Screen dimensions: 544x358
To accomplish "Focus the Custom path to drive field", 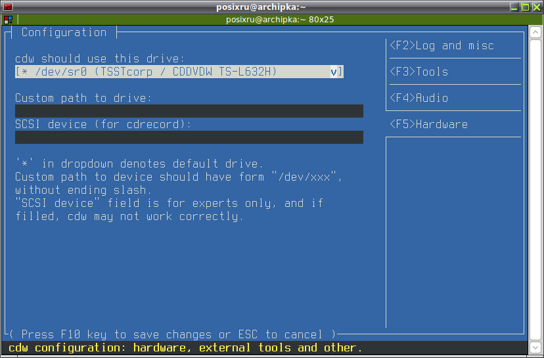I will point(189,111).
